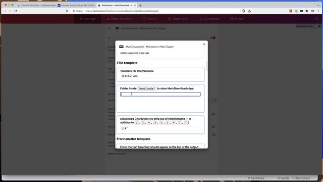Viewport: 323px width, 182px height.
Task: Click the Title template heading
Action: tap(127, 63)
